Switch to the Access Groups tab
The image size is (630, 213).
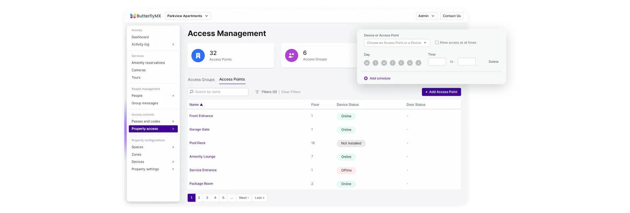[201, 80]
